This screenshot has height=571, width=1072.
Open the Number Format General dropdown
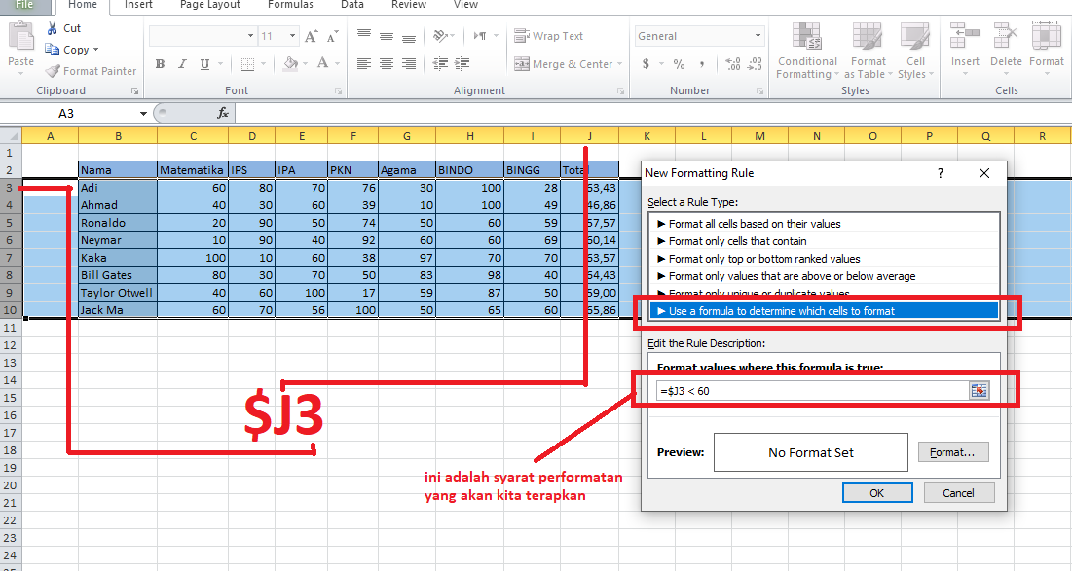[x=758, y=36]
